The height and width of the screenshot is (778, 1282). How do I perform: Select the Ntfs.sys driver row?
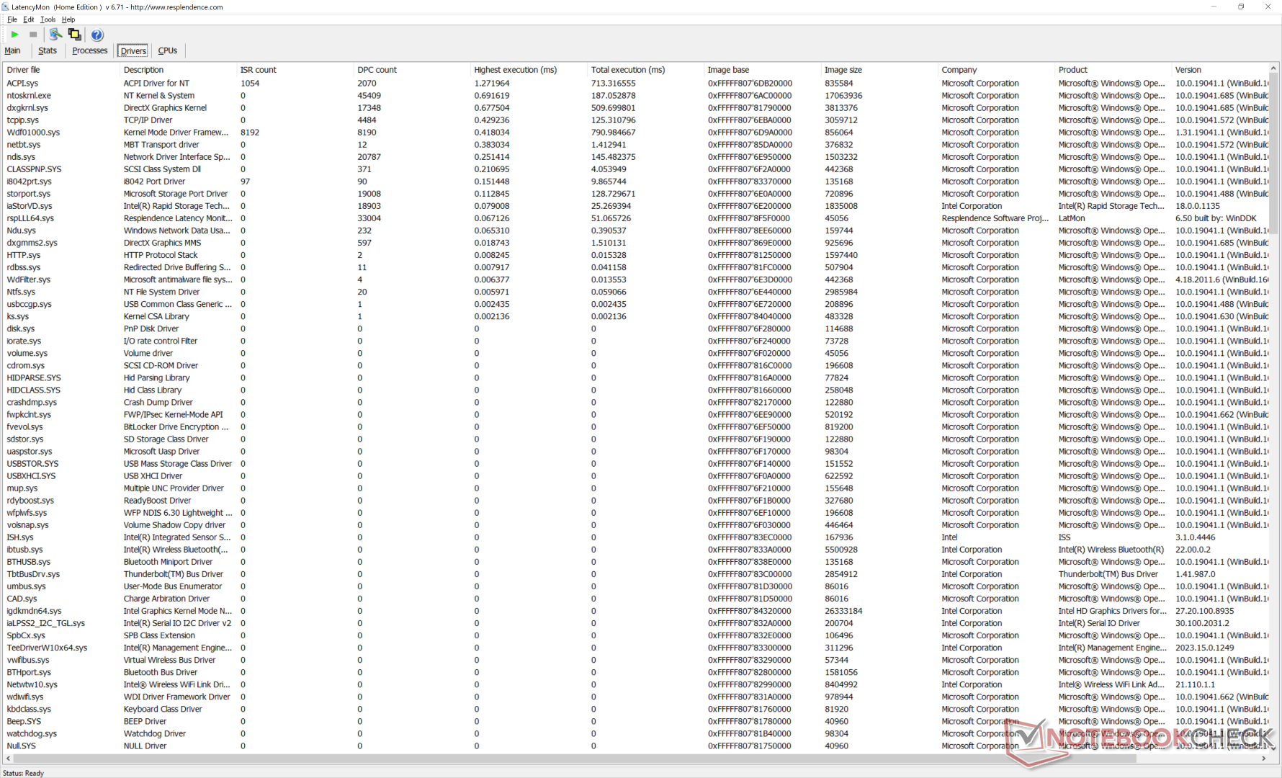click(637, 292)
